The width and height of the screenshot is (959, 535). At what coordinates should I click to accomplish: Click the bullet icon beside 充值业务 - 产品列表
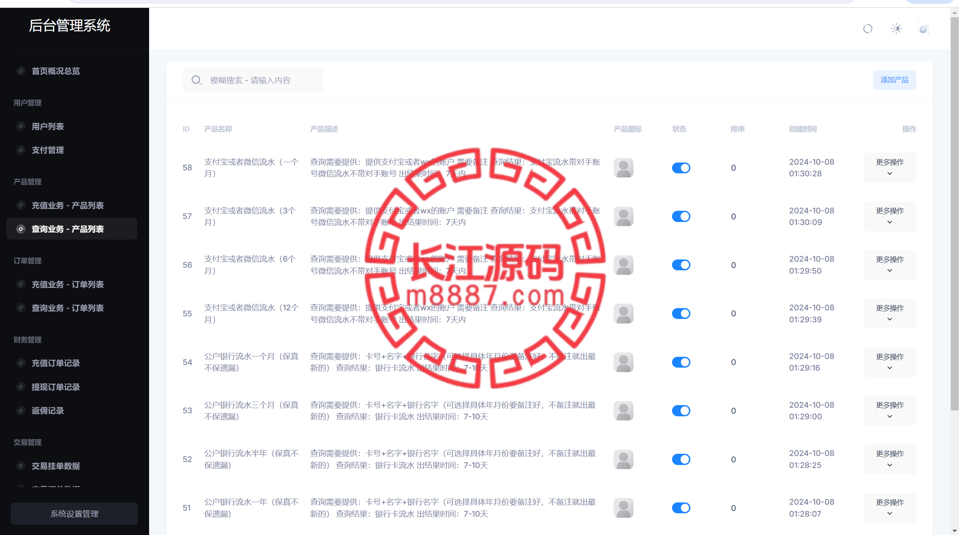coord(21,205)
